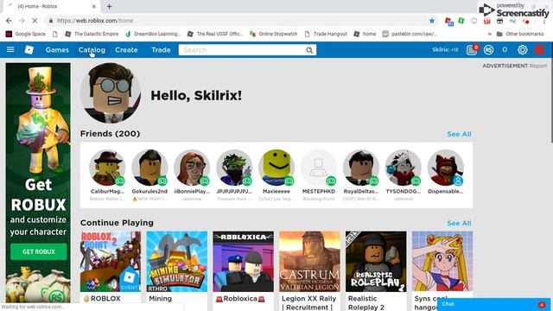Click the browser address bar URL
Image resolution: width=553 pixels, height=311 pixels.
pyautogui.click(x=95, y=21)
